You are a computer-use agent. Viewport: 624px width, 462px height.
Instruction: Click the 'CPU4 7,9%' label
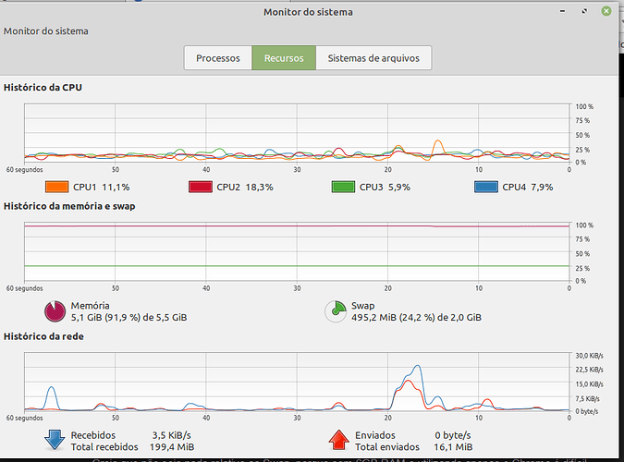pyautogui.click(x=528, y=187)
